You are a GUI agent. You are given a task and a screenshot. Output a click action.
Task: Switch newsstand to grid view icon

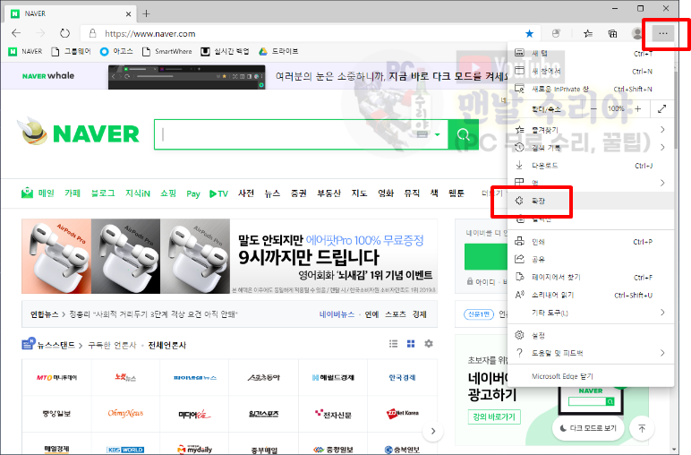(x=411, y=344)
